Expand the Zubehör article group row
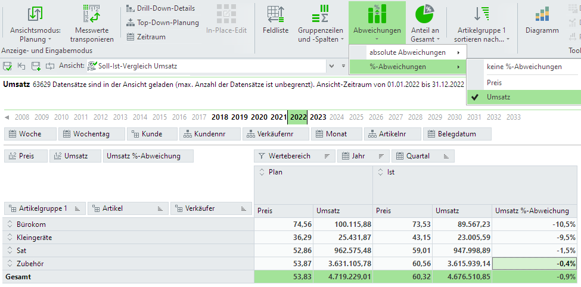The image size is (581, 287). [9, 263]
